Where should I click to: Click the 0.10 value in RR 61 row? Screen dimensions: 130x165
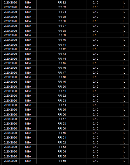click(95, 138)
